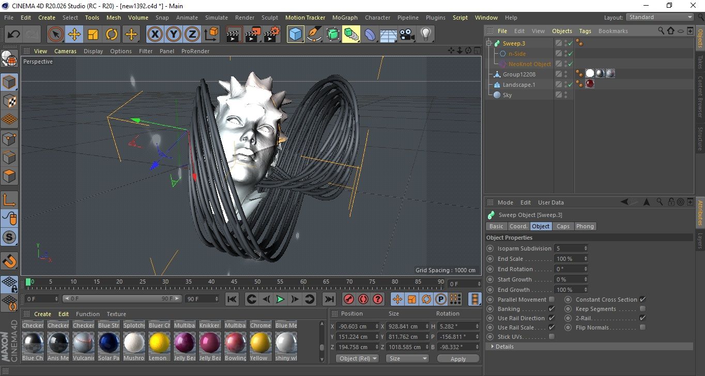Screen dimensions: 705x376
Task: Open the Size mode dropdown
Action: point(408,358)
